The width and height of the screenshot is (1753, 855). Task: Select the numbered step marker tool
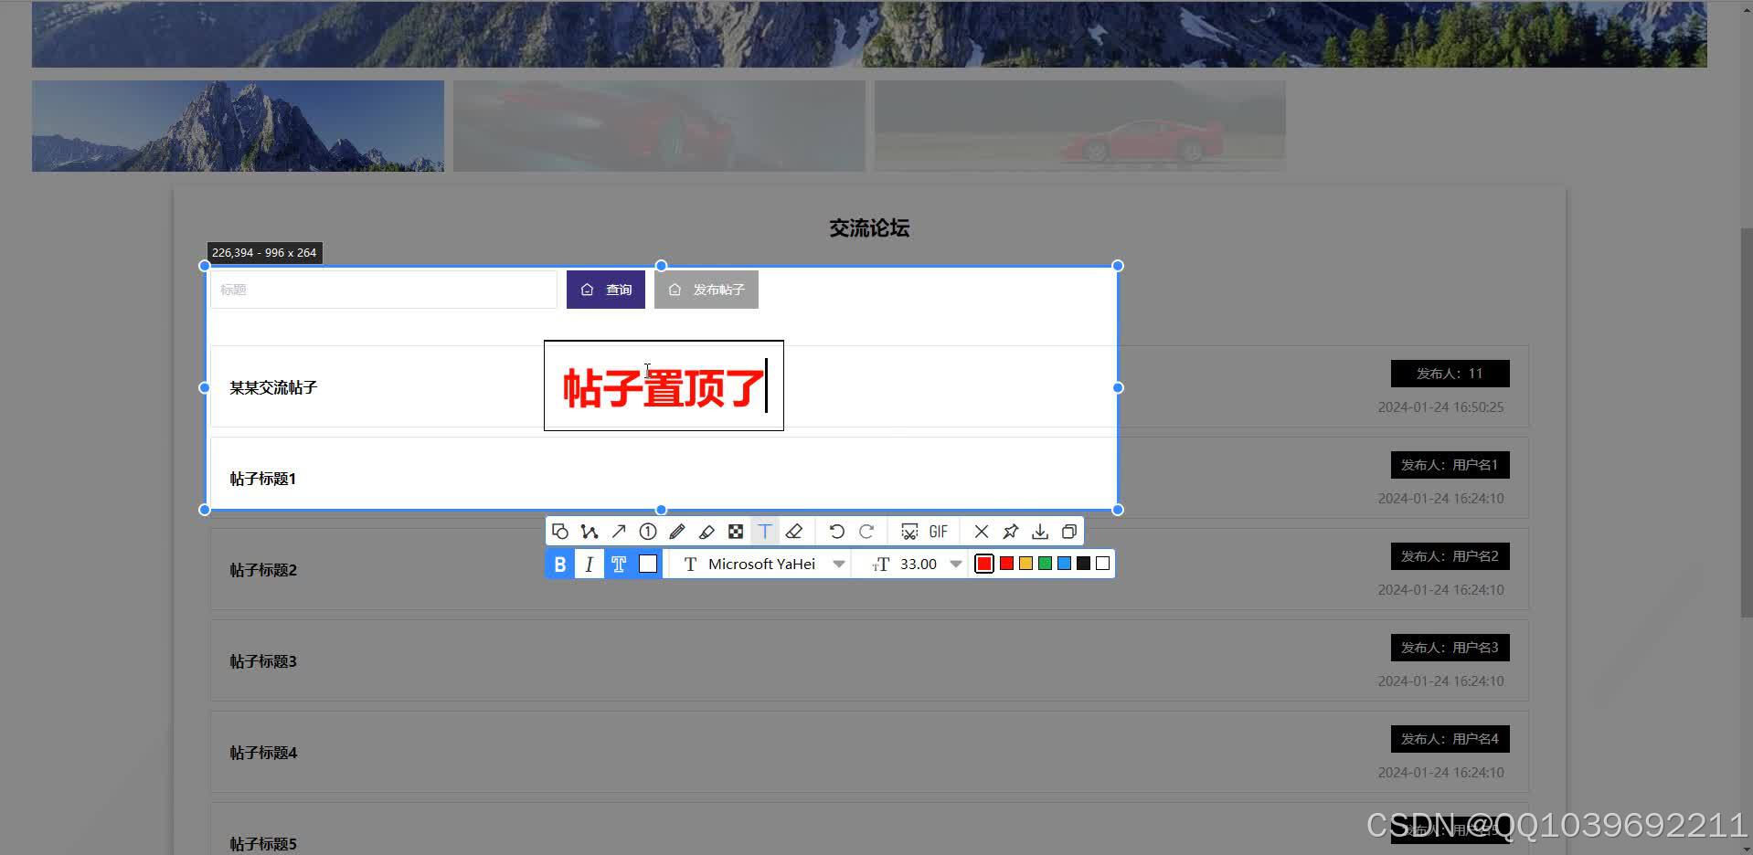[648, 531]
